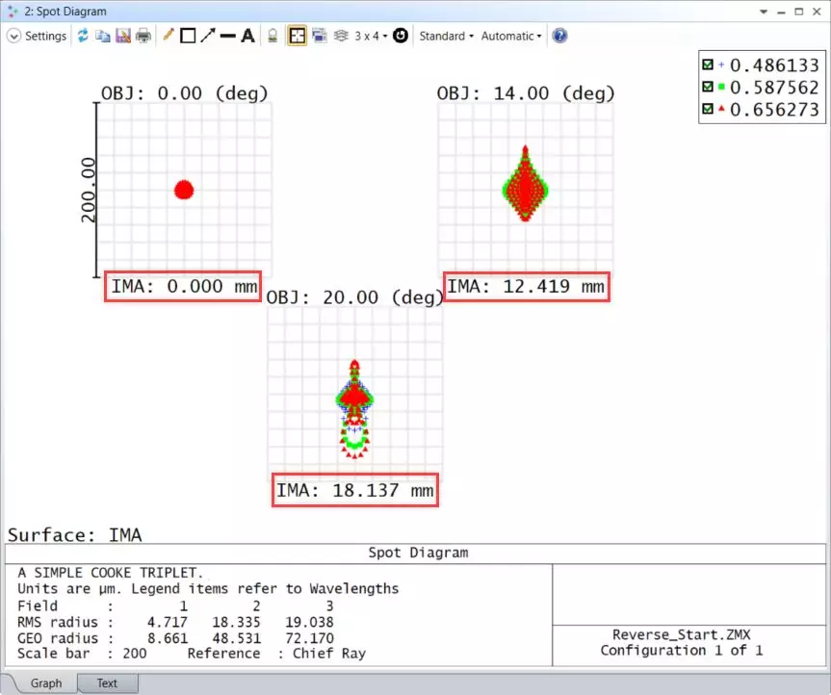The height and width of the screenshot is (695, 831).
Task: Switch to the Text tab
Action: click(107, 683)
